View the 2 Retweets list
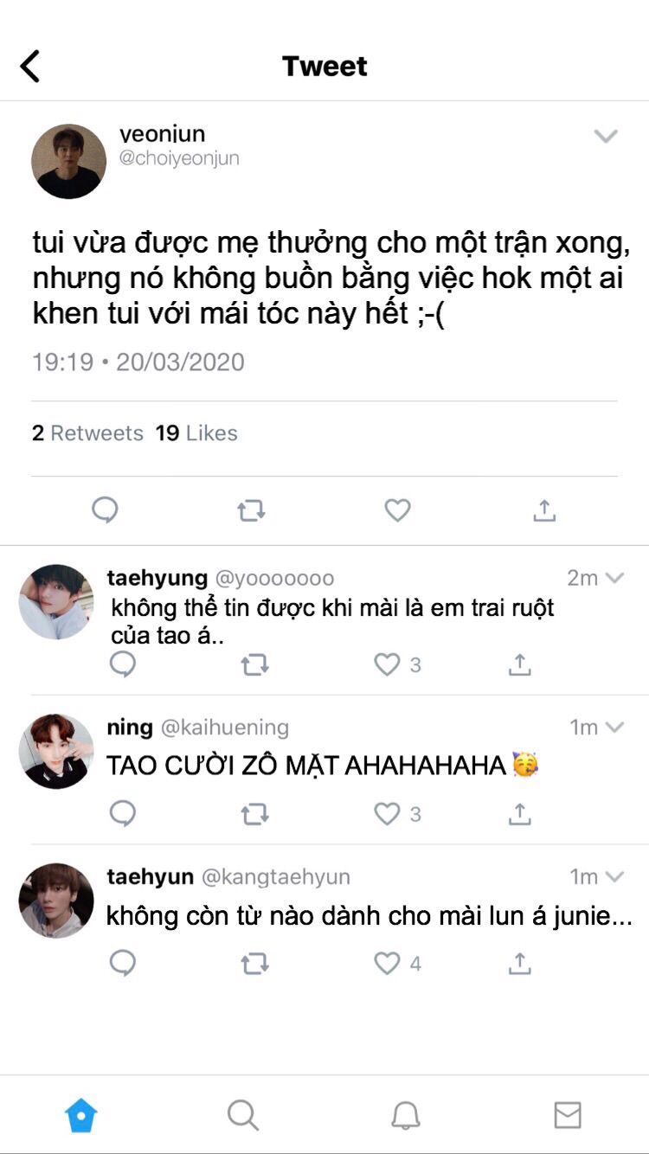The height and width of the screenshot is (1154, 649). coord(87,433)
